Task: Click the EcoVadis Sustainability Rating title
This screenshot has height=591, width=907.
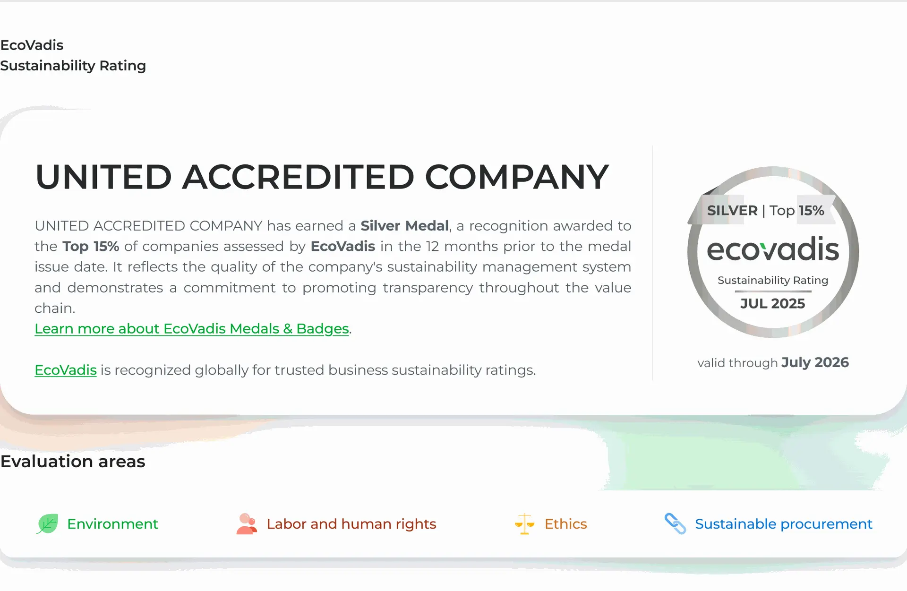Action: [73, 55]
